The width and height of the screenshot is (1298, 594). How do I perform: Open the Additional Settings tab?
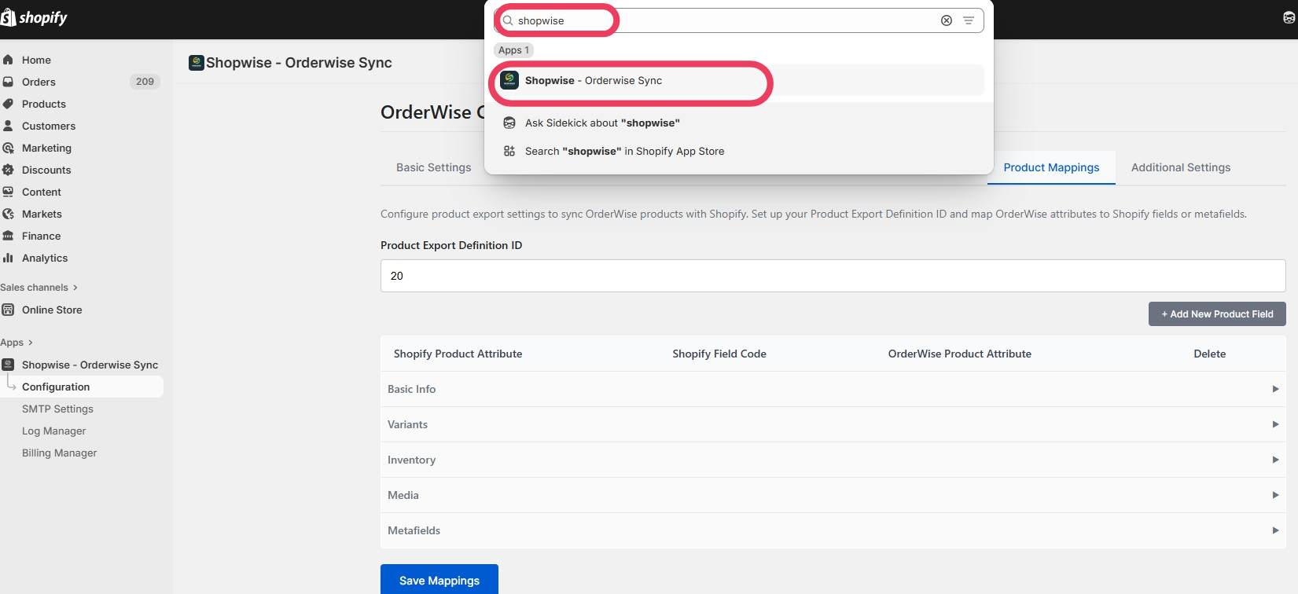tap(1181, 167)
